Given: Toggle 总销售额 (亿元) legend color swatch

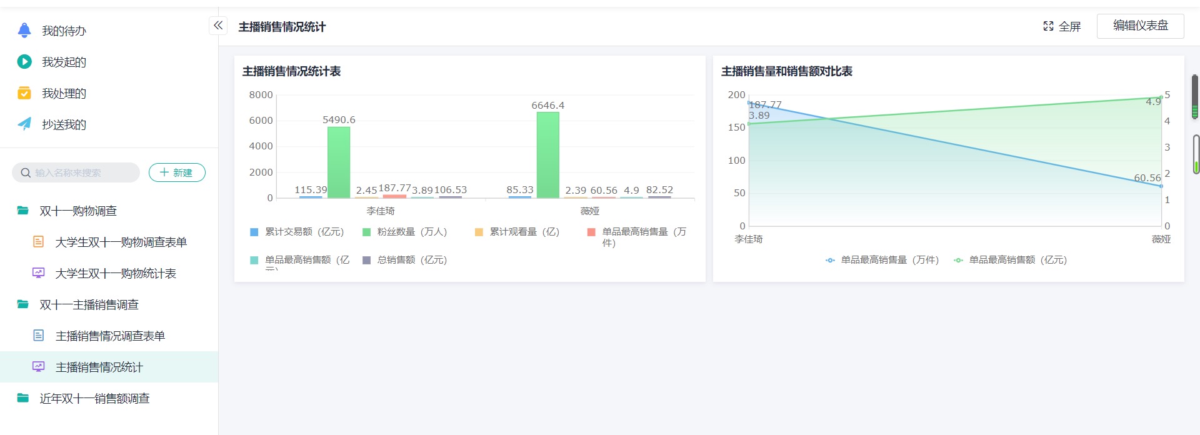Looking at the screenshot, I should tap(367, 260).
